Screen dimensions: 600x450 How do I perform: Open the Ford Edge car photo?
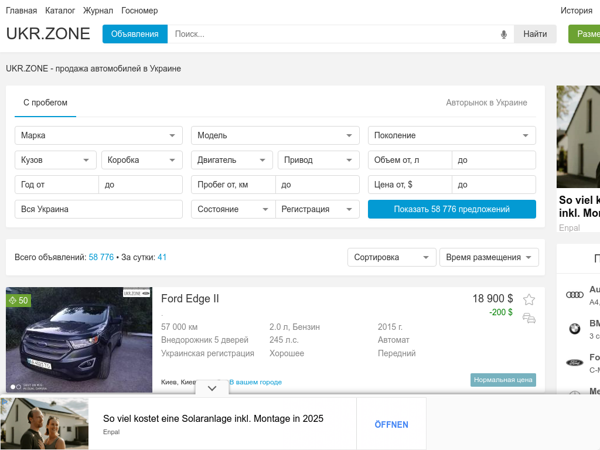(x=79, y=340)
